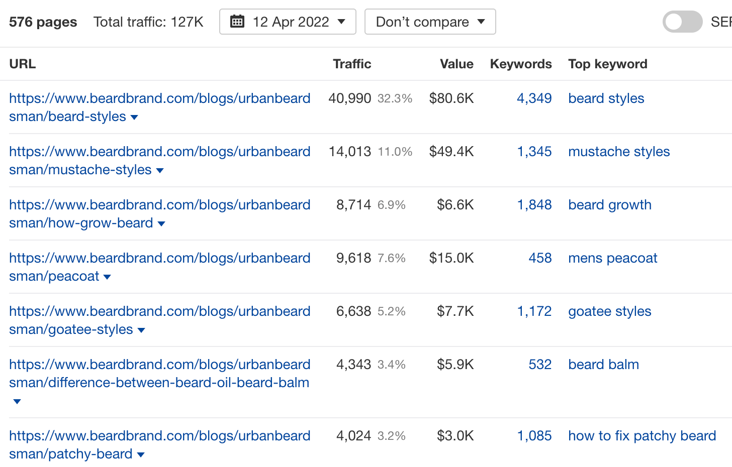Expand details for the peacoat URL
Screen dimensions: 732x467
(107, 277)
